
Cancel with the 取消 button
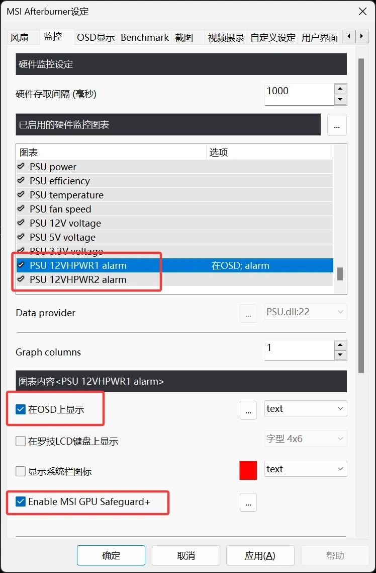pyautogui.click(x=185, y=555)
